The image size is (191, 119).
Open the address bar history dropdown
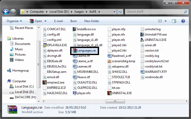point(114,12)
